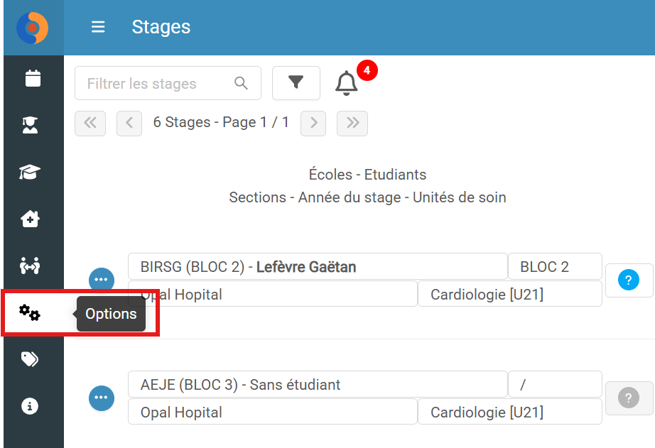Open the hospital house sidebar icon
The width and height of the screenshot is (655, 448).
[x=30, y=219]
